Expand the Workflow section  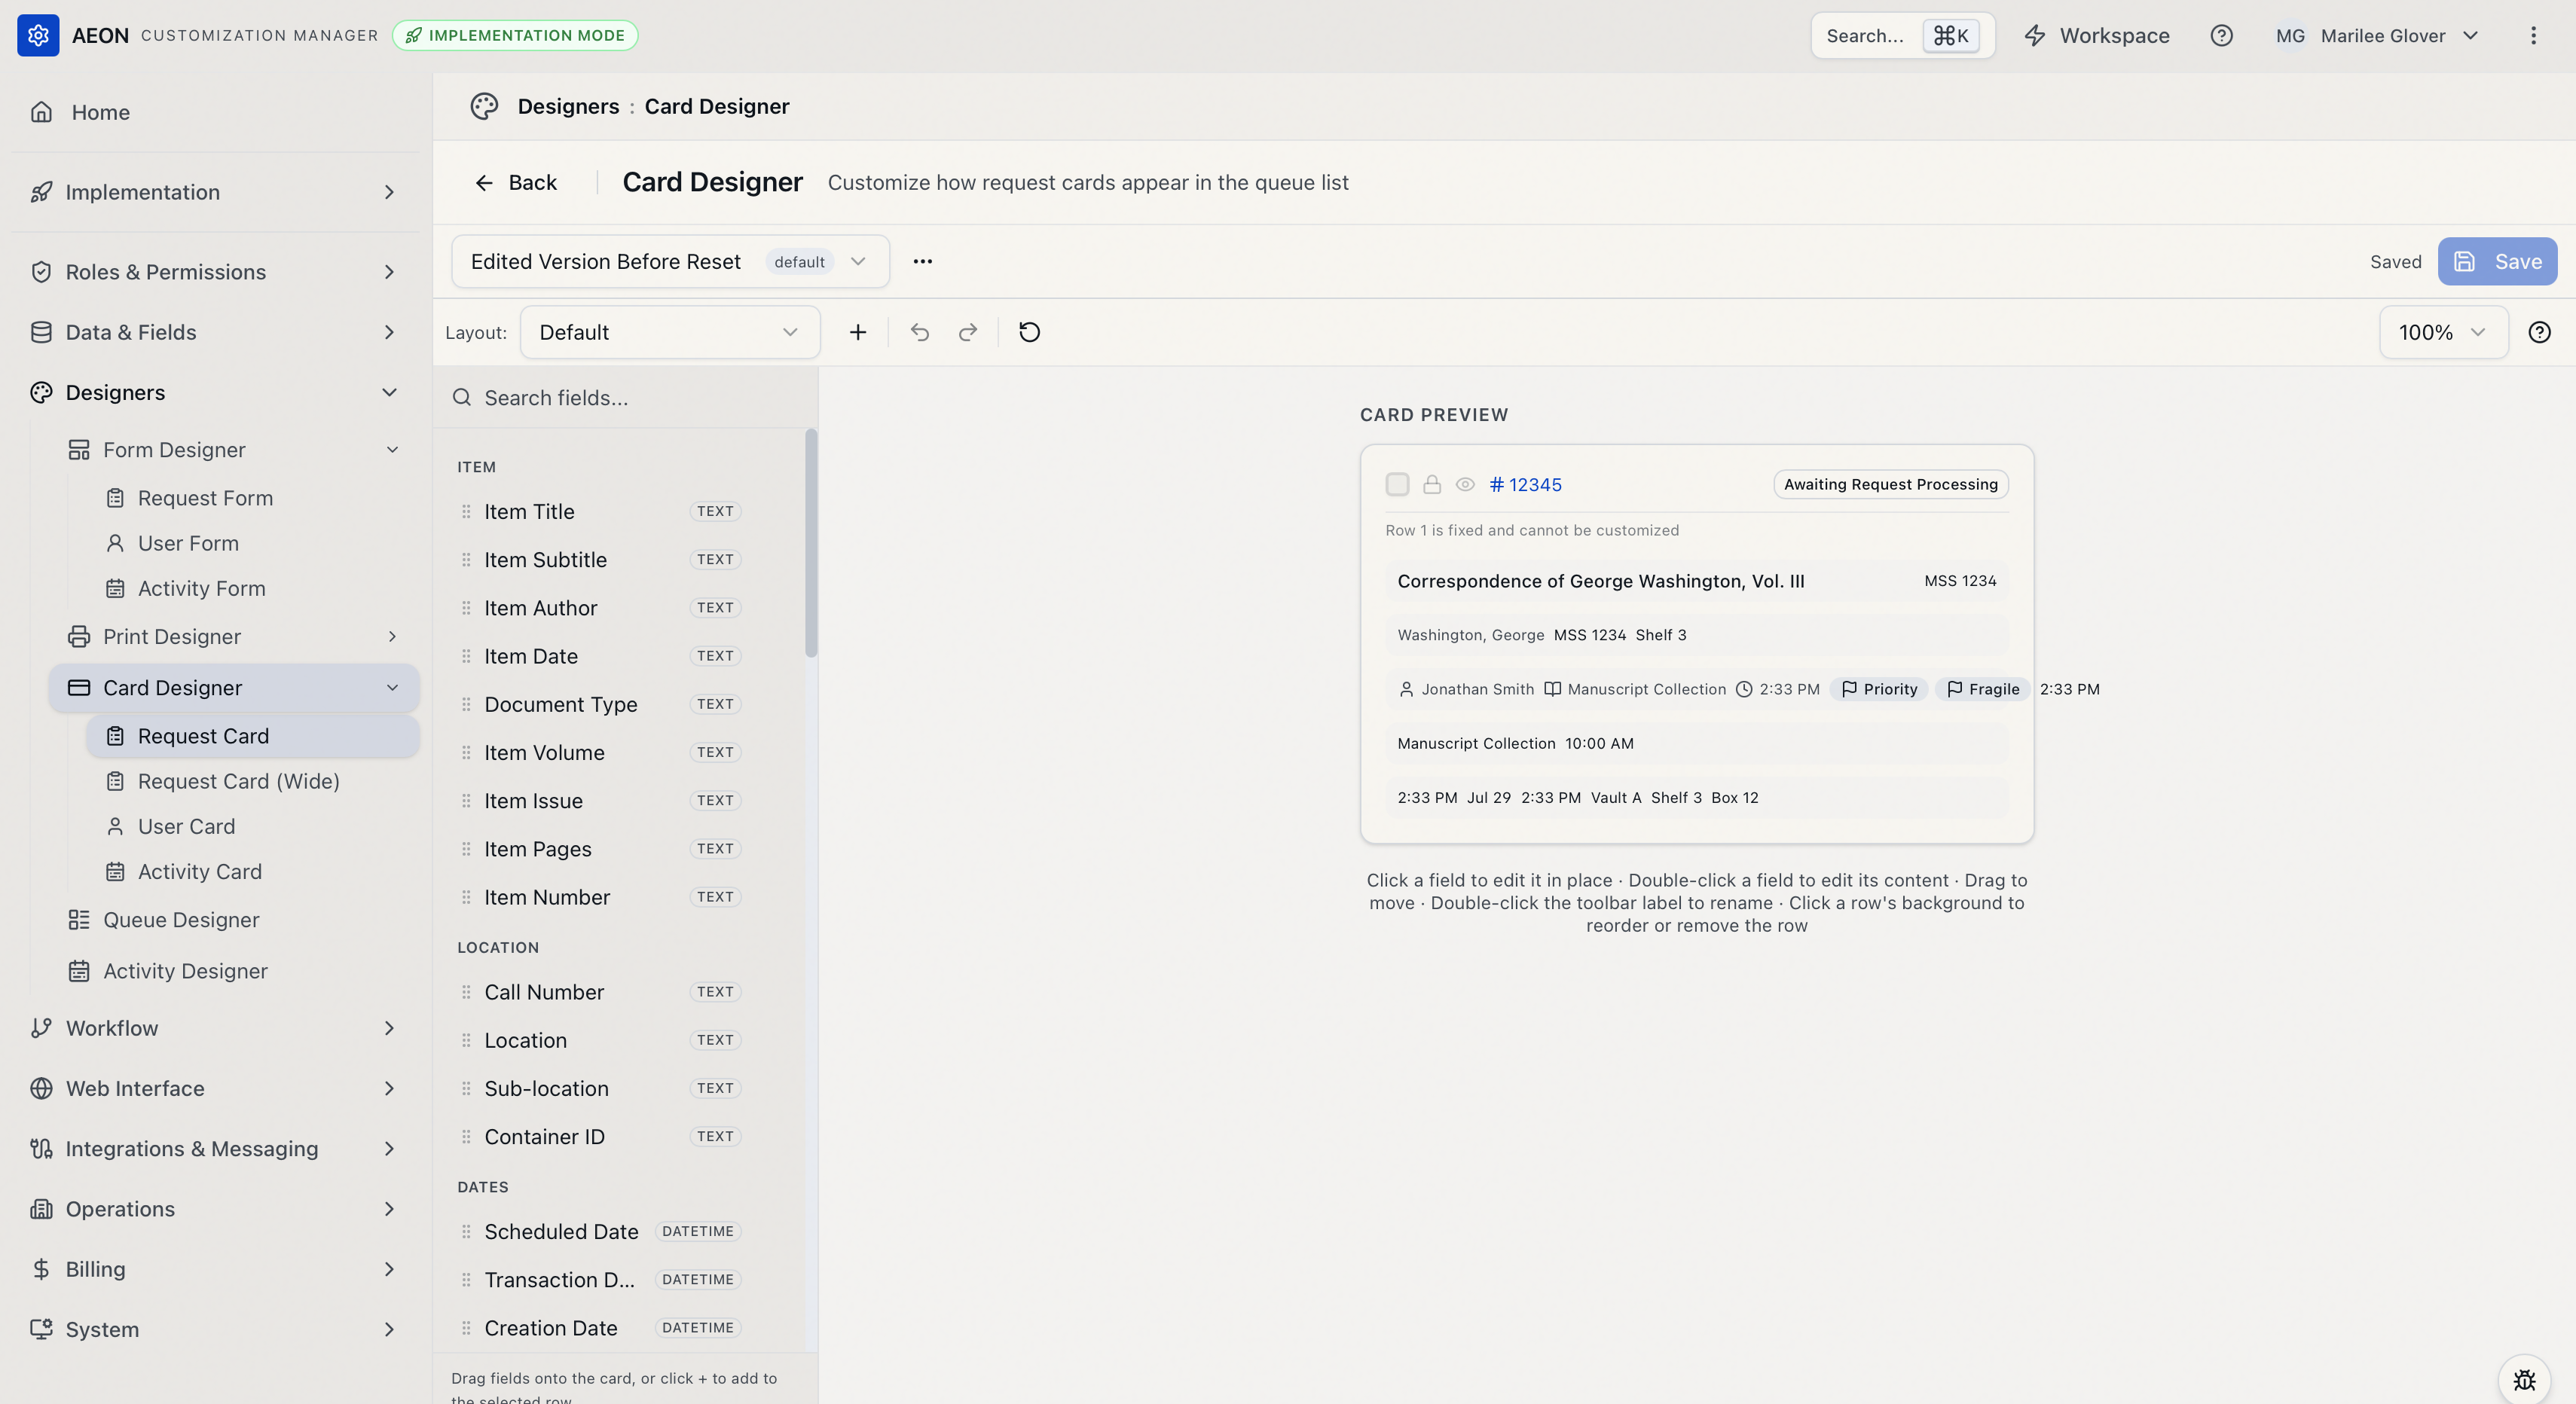tap(215, 1028)
